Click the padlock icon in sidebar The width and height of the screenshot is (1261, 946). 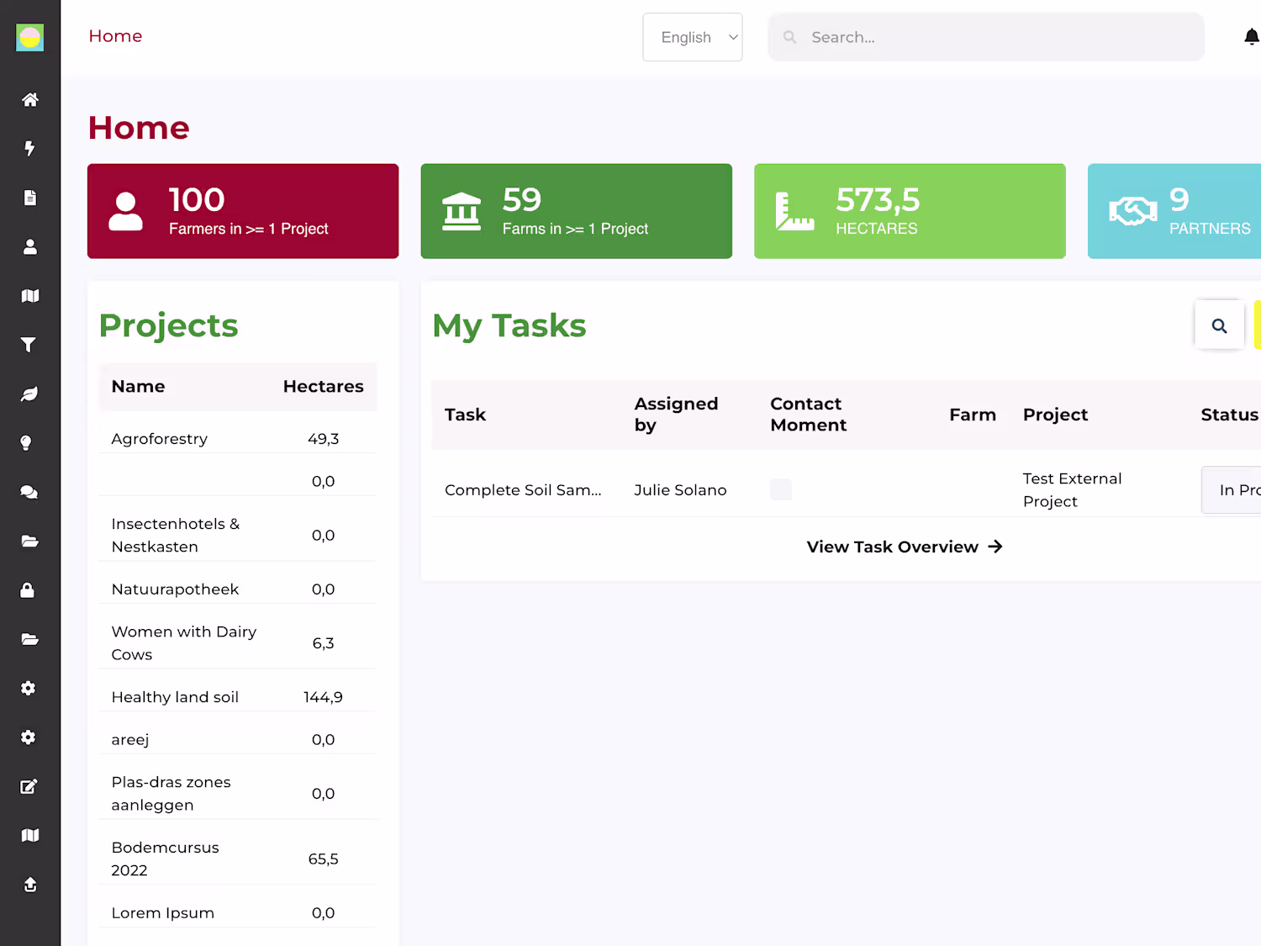point(28,590)
